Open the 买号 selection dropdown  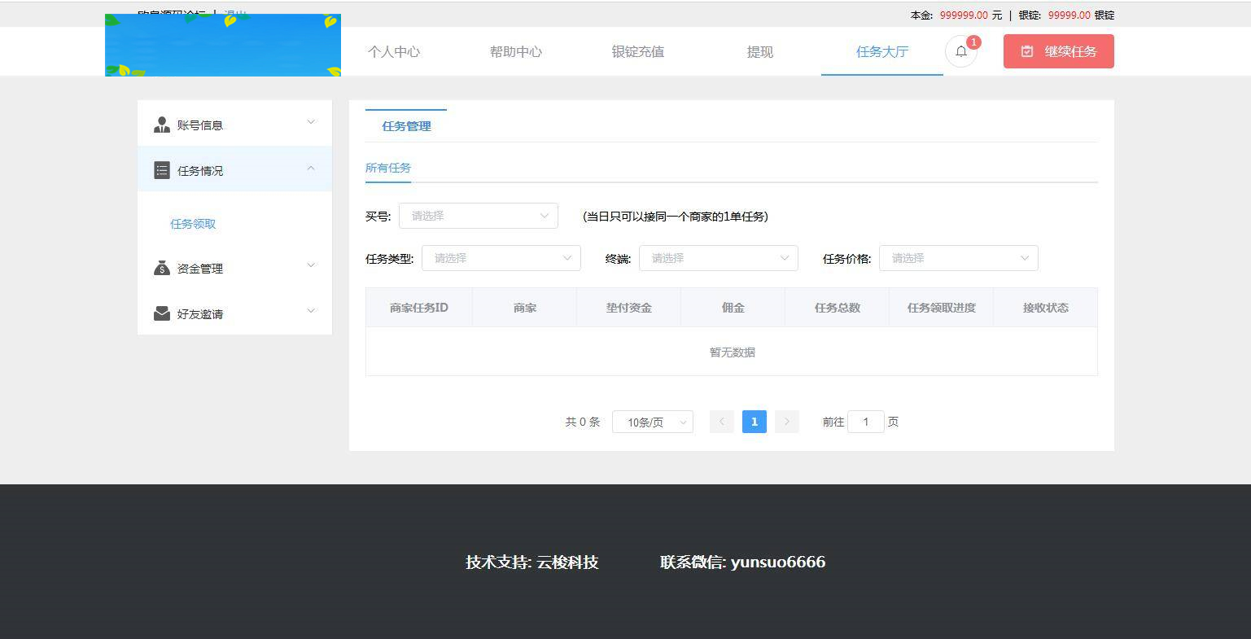point(478,216)
